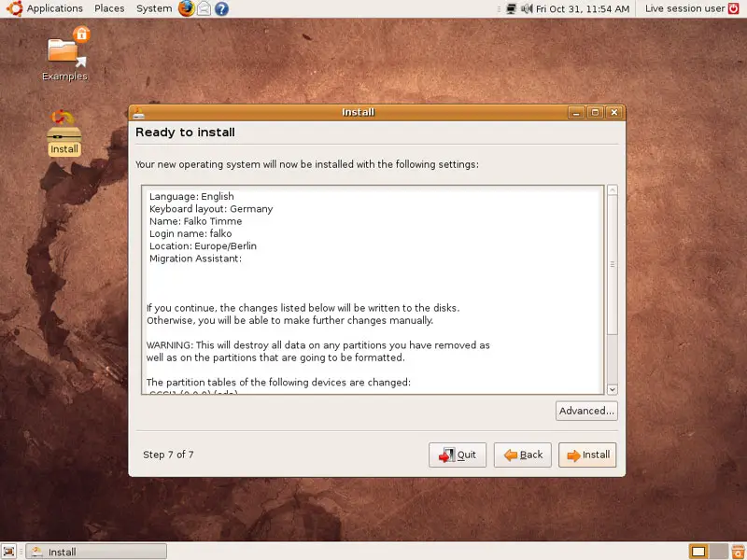Image resolution: width=747 pixels, height=560 pixels.
Task: Click the 'Ready to install' heading
Action: tap(185, 133)
